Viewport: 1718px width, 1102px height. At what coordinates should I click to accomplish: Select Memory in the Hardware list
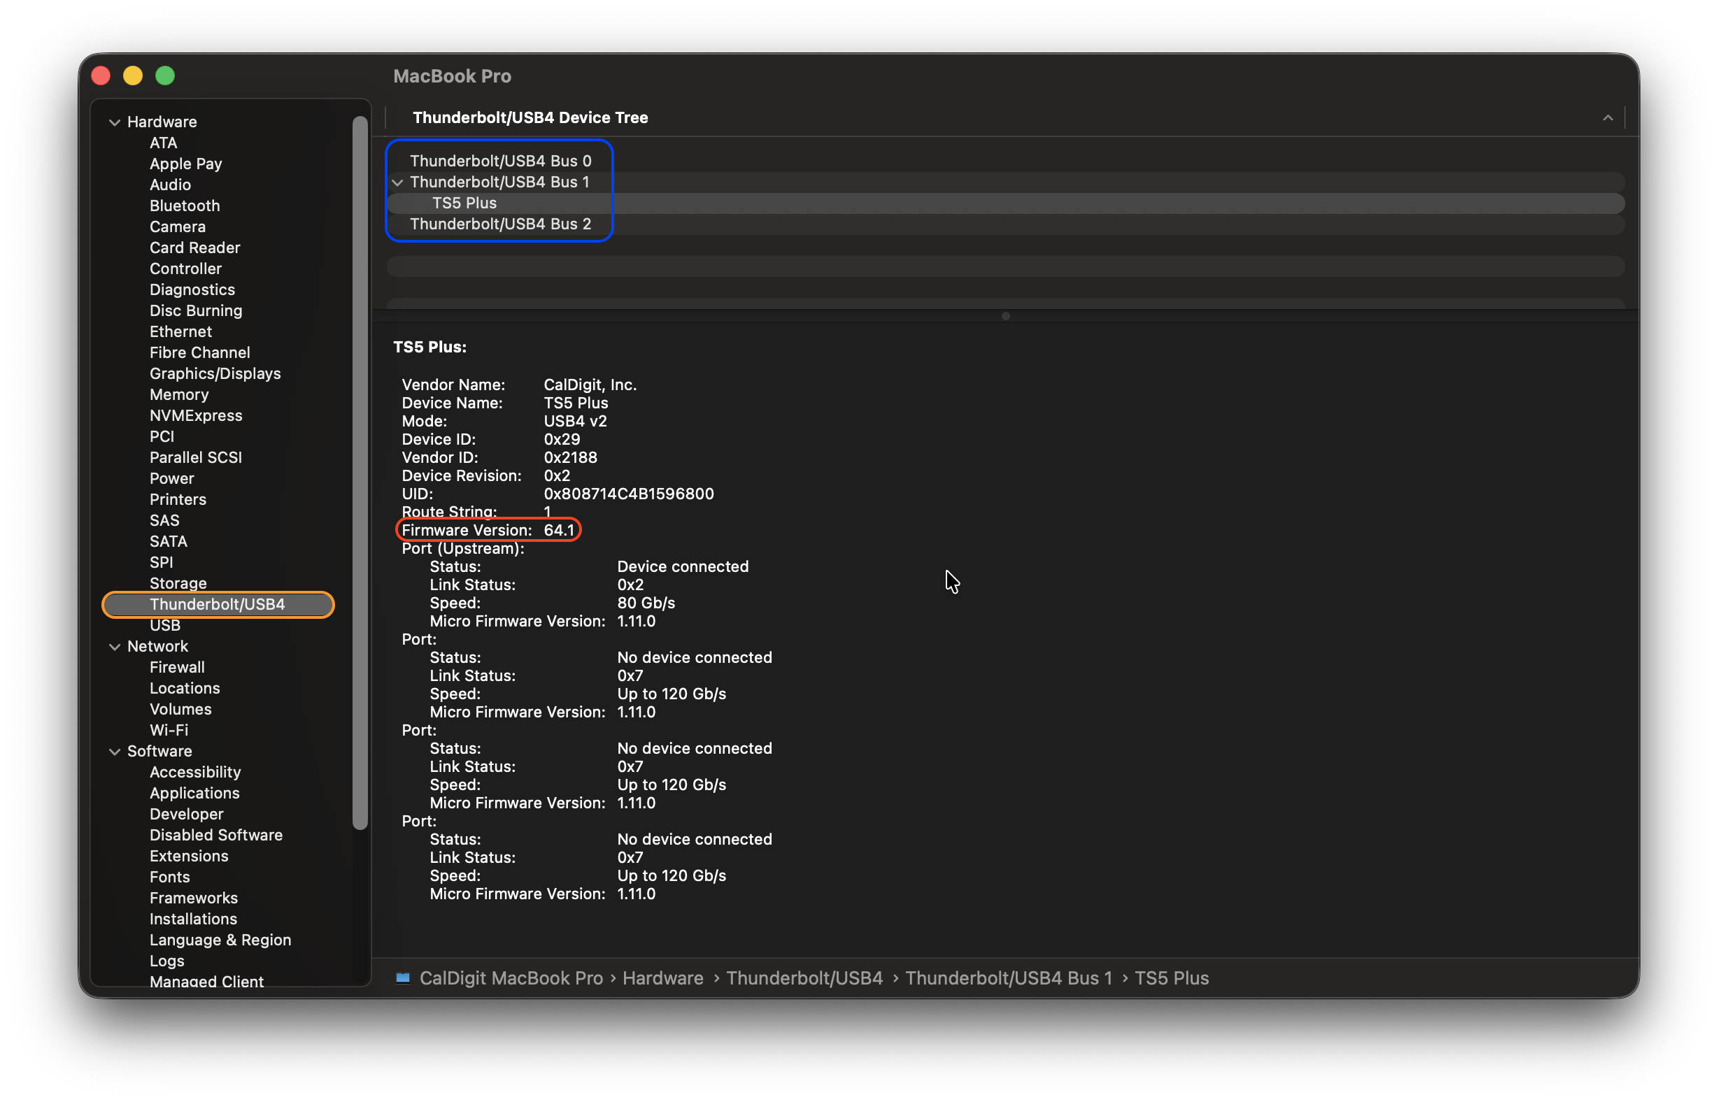tap(179, 394)
